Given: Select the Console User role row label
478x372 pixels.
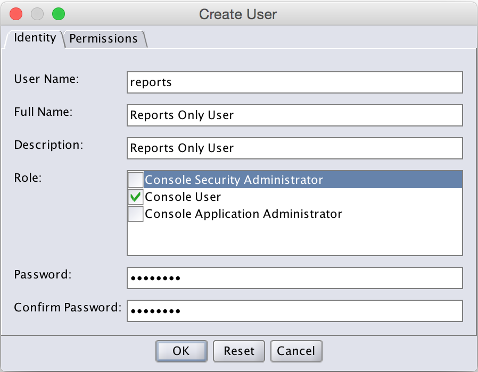Looking at the screenshot, I should (183, 197).
